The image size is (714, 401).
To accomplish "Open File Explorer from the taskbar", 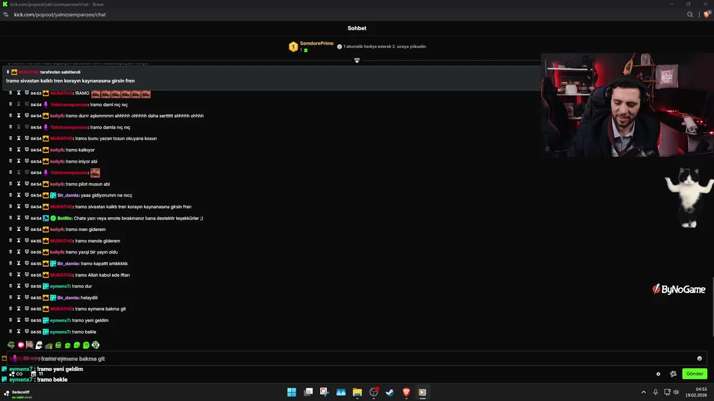I will [357, 392].
